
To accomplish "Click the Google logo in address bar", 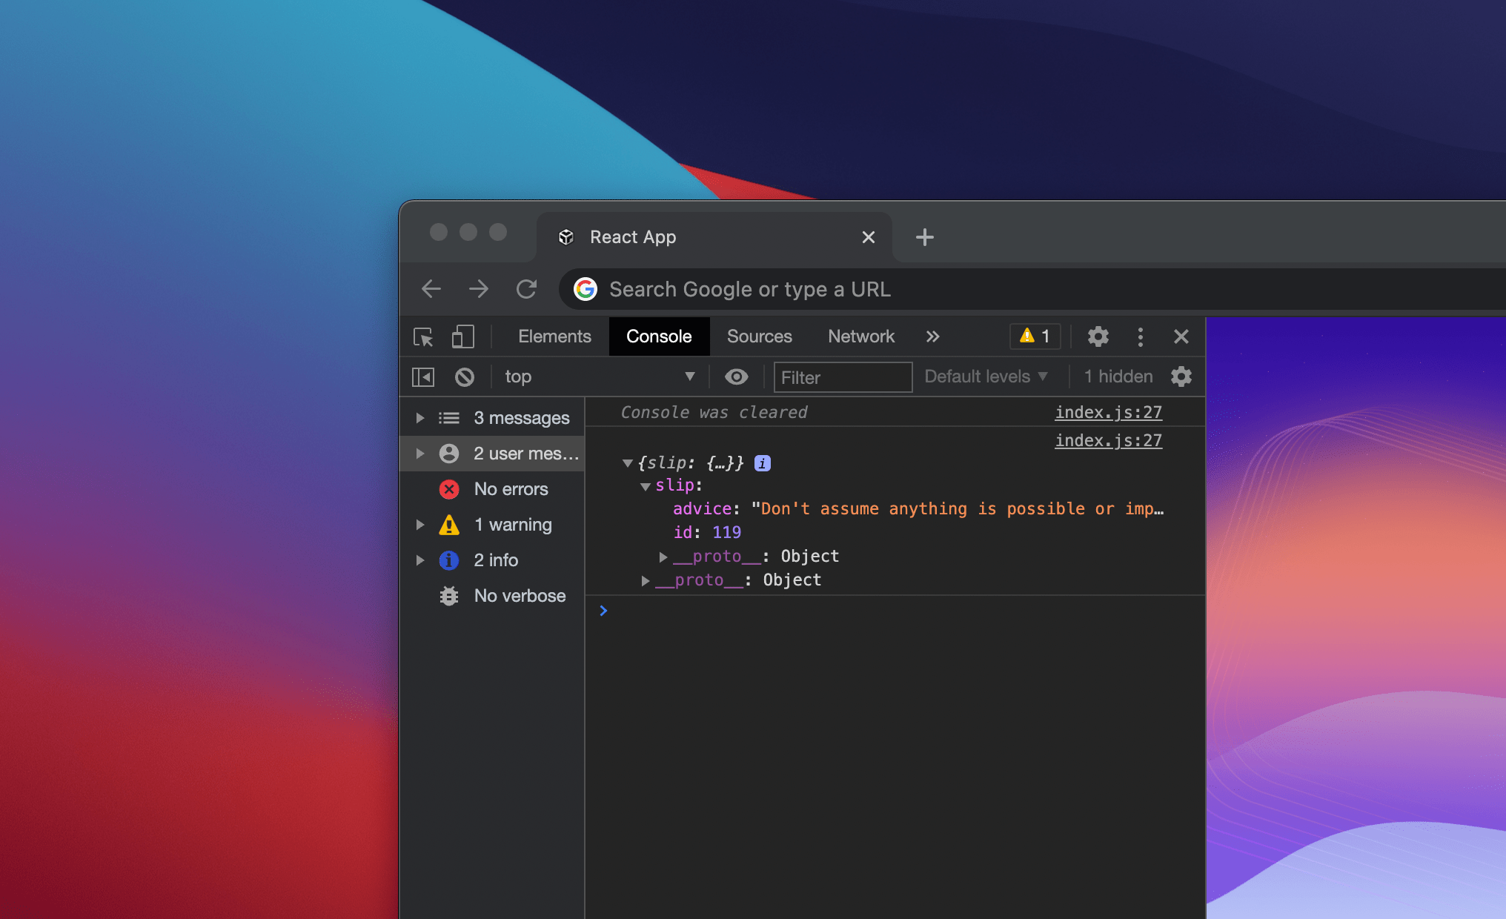I will point(586,289).
